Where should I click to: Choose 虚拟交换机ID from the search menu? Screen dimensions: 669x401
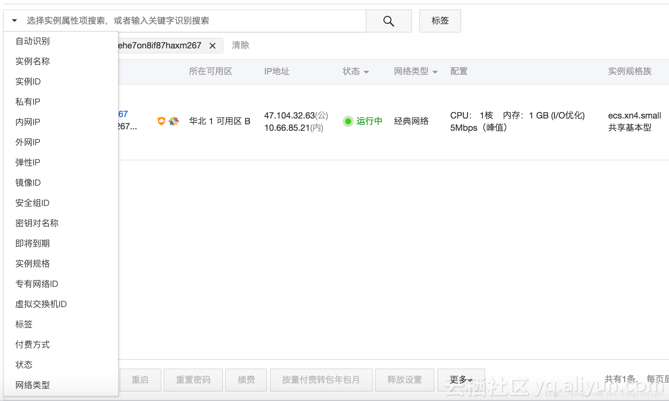(x=61, y=304)
